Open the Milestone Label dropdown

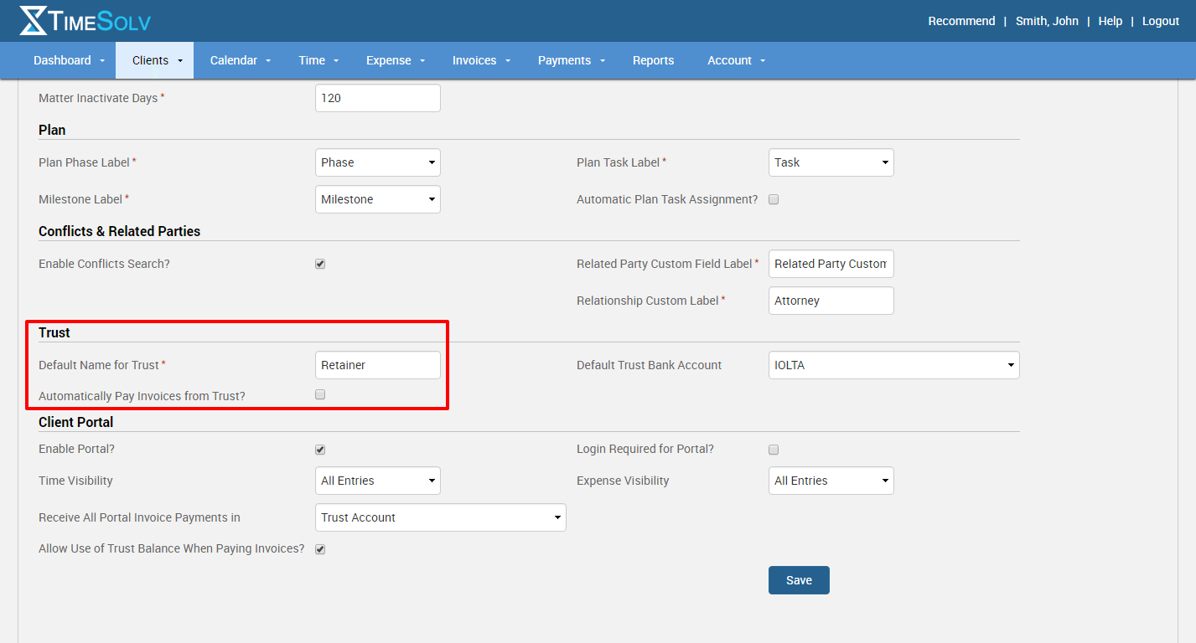tap(377, 198)
